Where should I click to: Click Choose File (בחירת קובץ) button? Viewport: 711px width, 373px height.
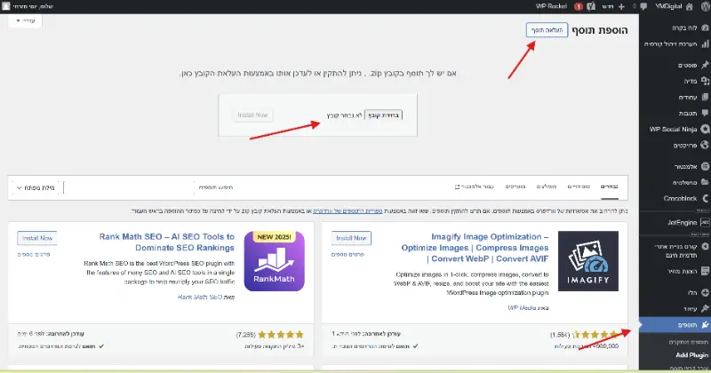383,115
